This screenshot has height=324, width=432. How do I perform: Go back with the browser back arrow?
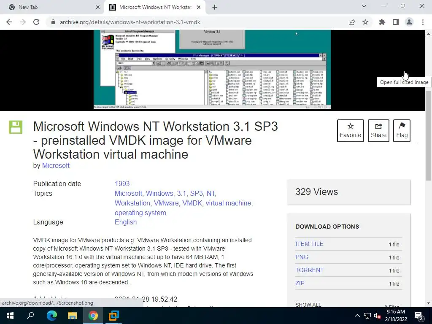pos(9,22)
